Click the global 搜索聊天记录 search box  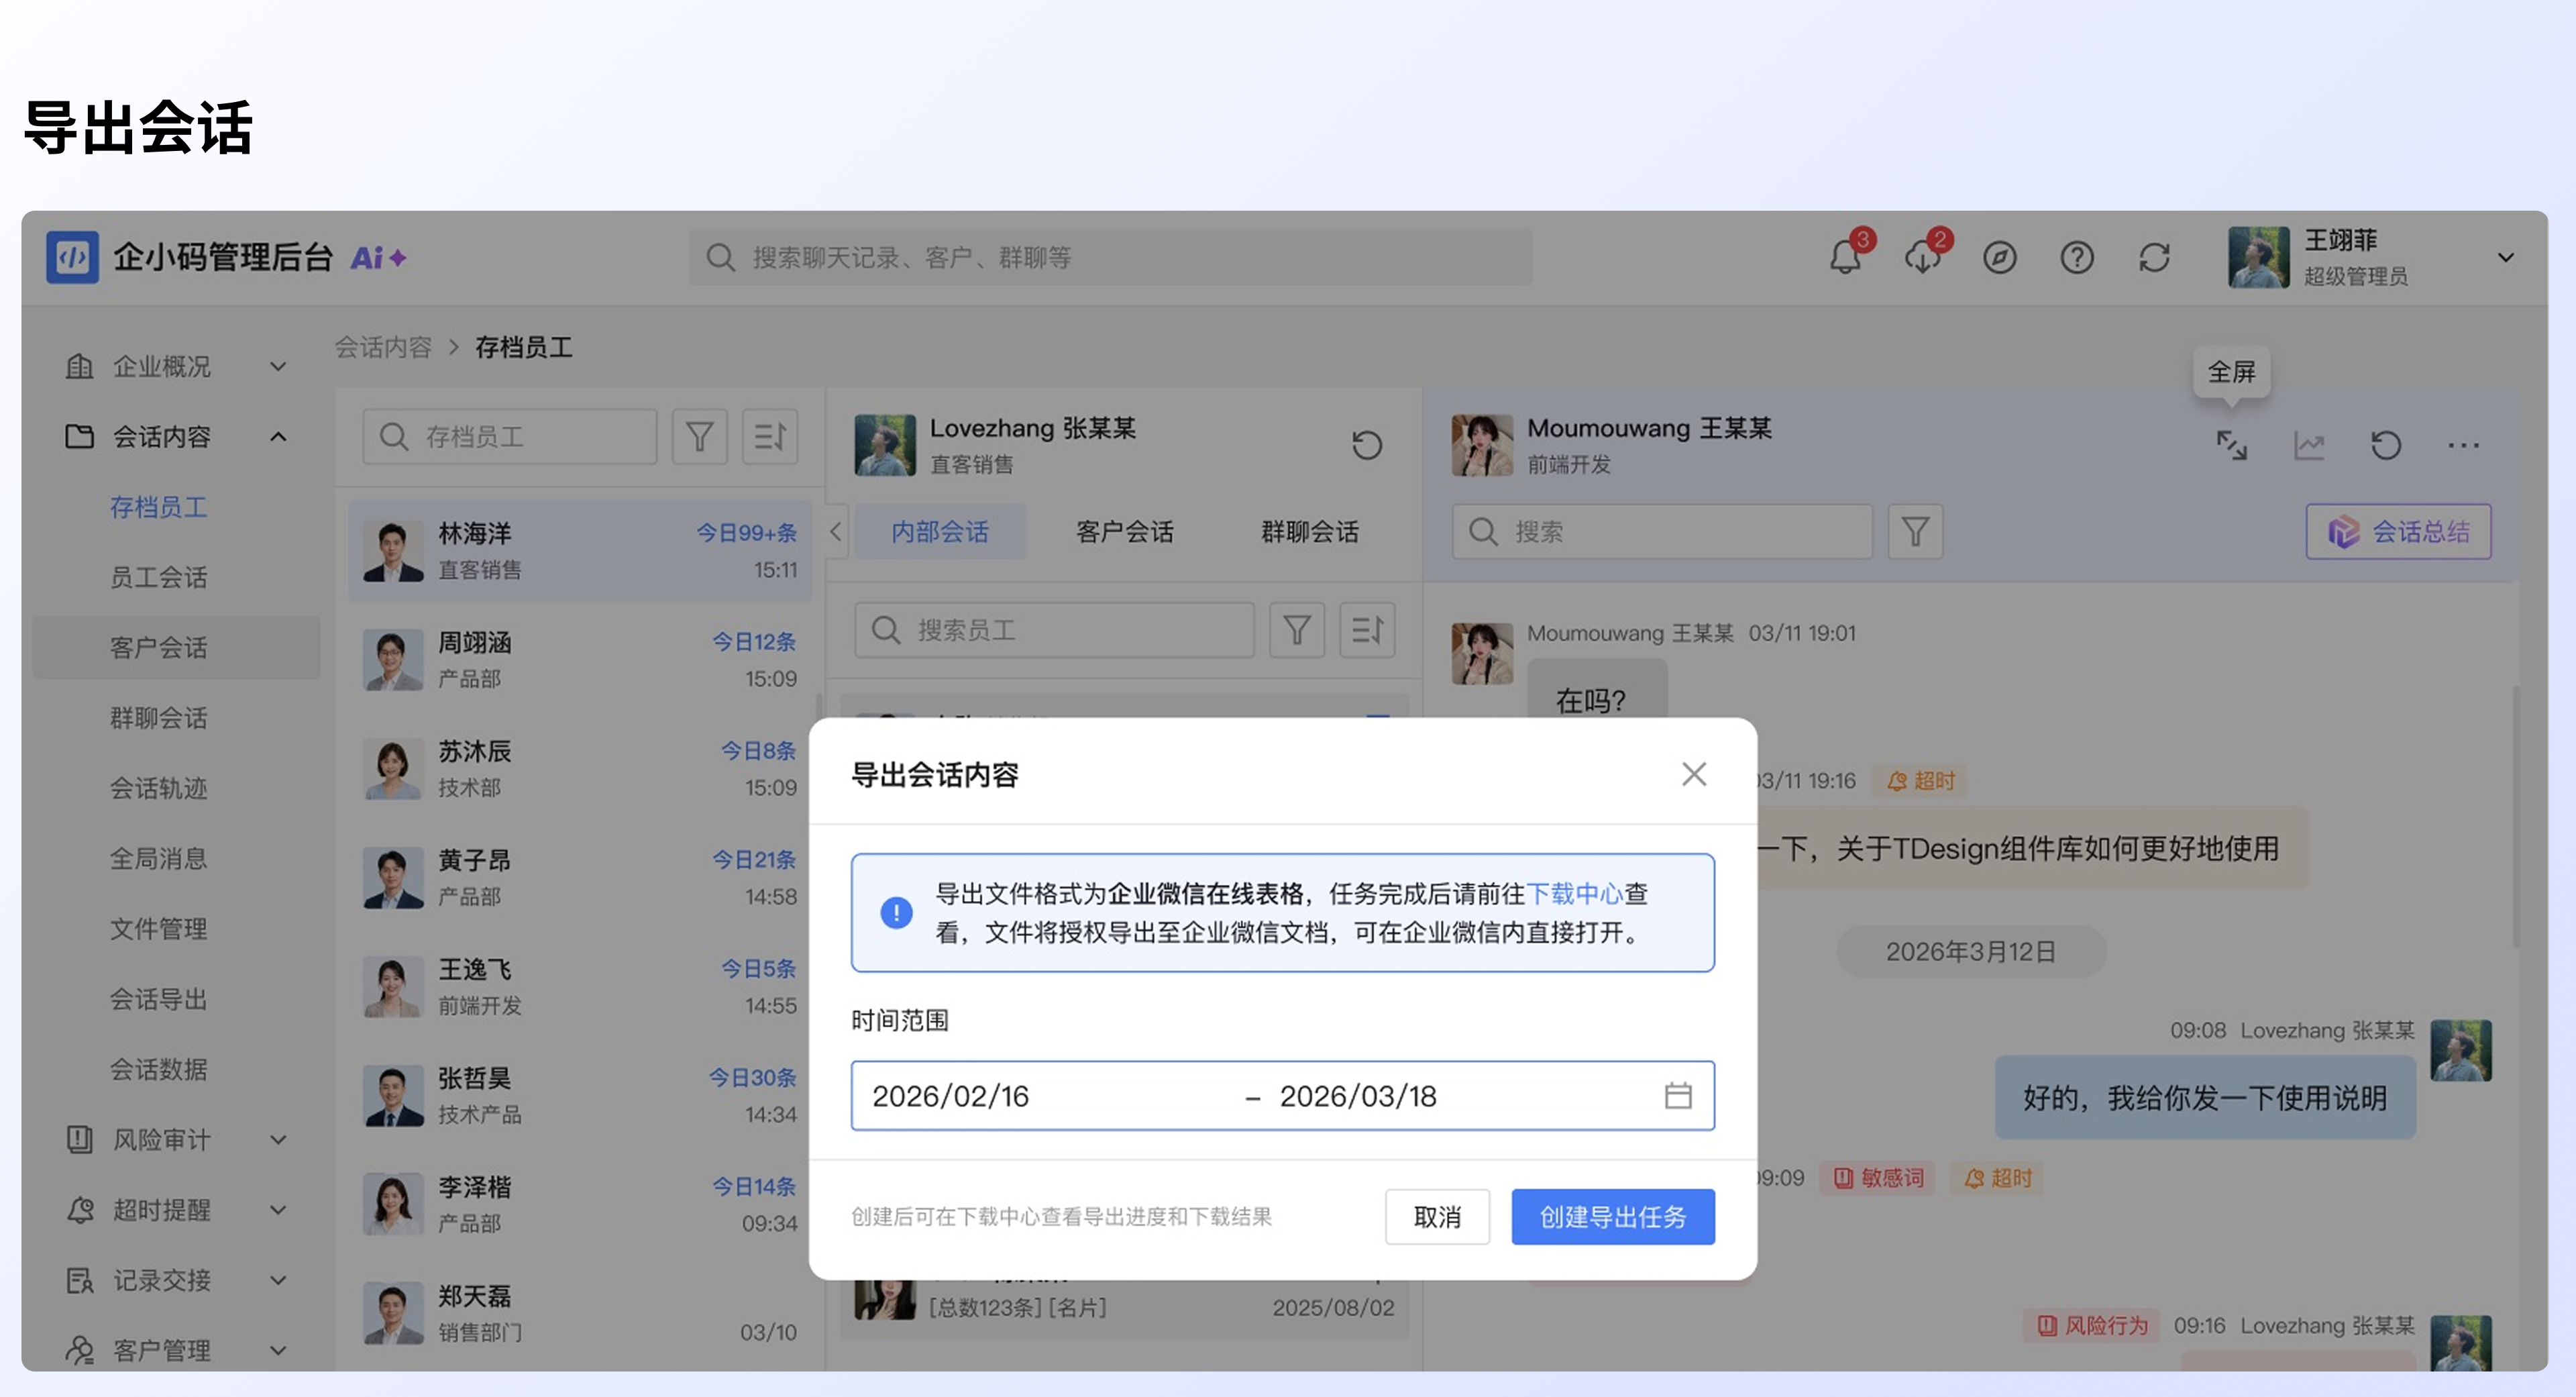(x=1110, y=258)
